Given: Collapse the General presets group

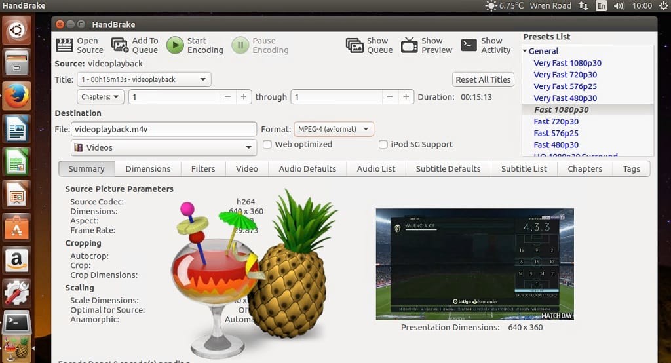Looking at the screenshot, I should point(525,51).
